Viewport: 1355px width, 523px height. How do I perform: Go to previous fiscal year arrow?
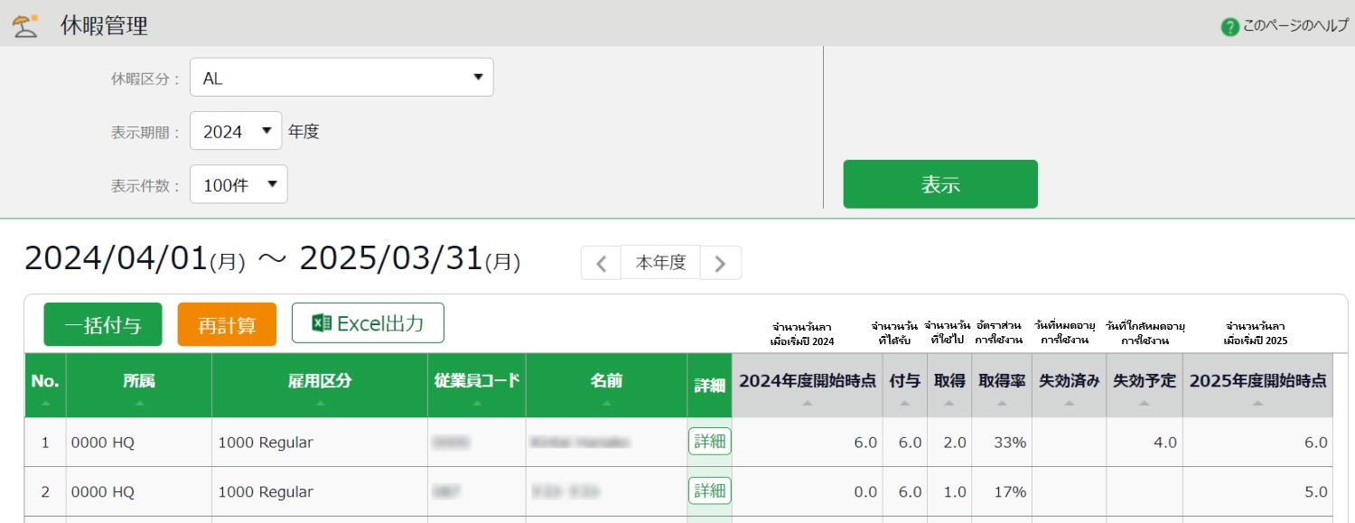pyautogui.click(x=601, y=263)
